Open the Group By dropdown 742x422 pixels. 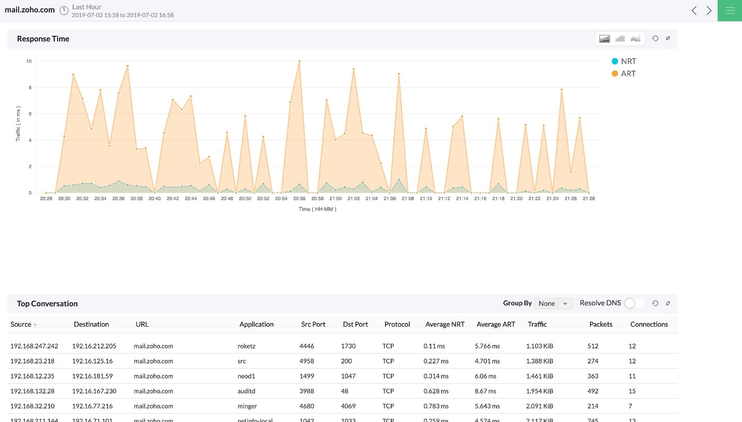pyautogui.click(x=553, y=304)
